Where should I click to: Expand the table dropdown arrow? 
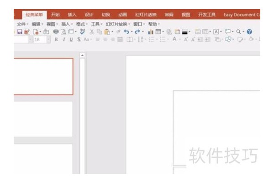pos(163,32)
